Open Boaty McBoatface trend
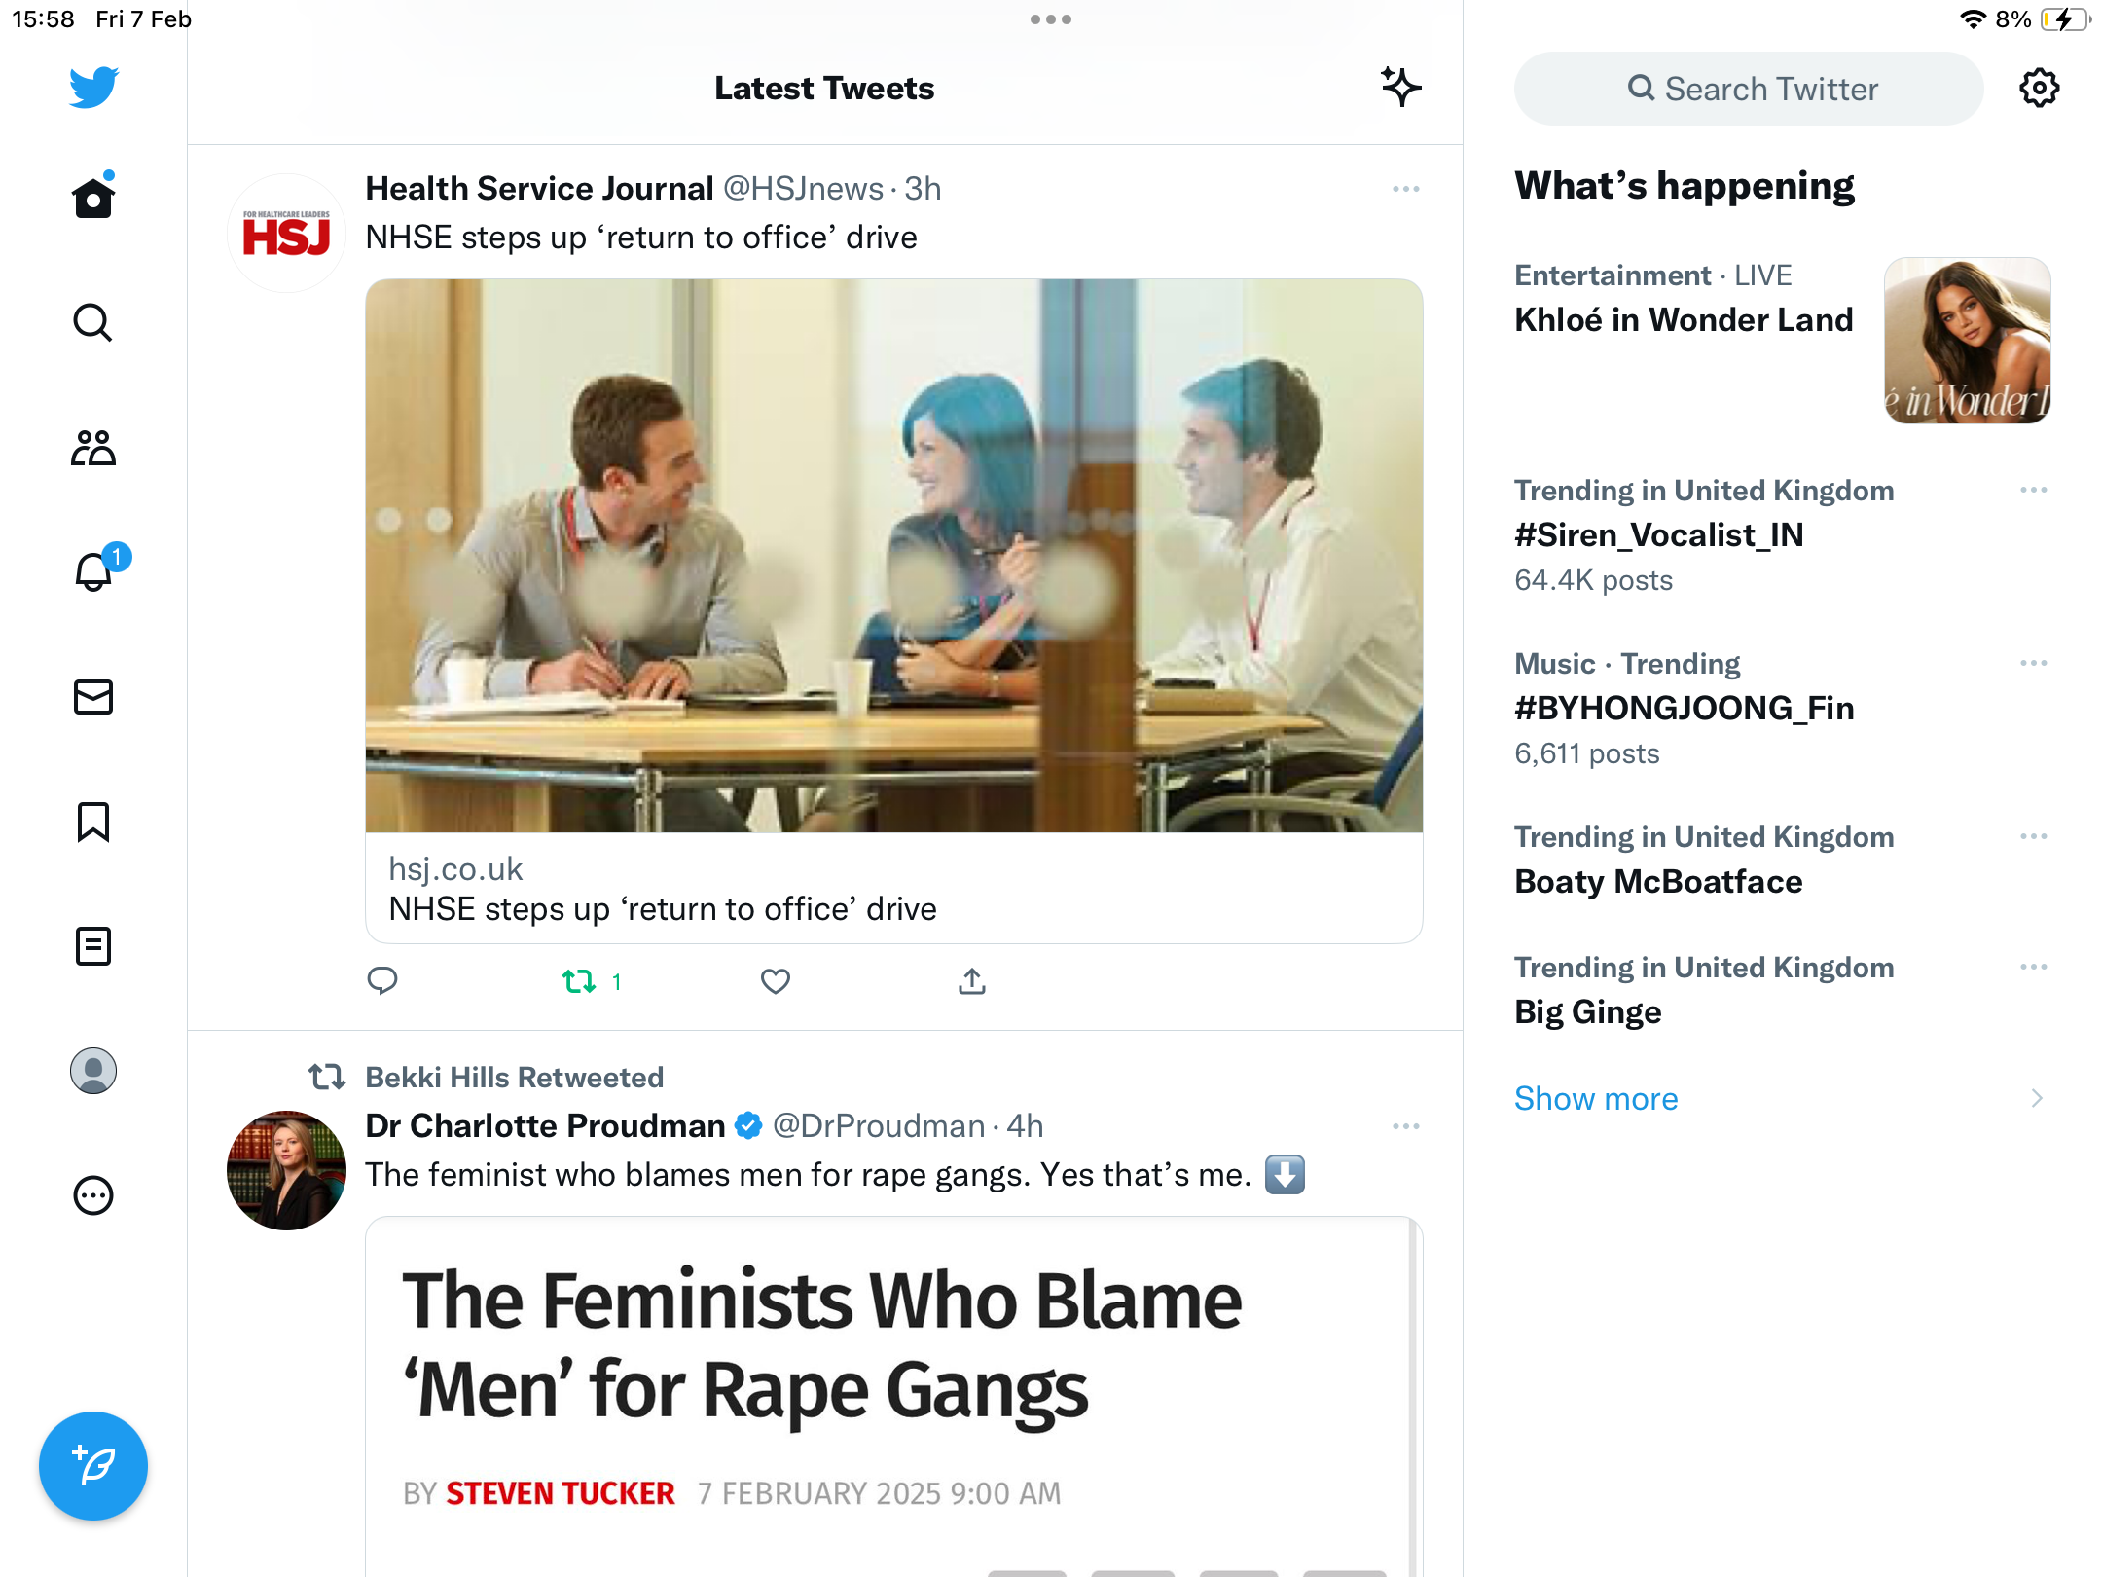 point(1658,881)
